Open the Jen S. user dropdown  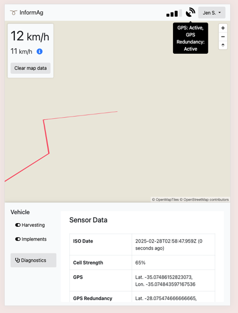pos(212,12)
